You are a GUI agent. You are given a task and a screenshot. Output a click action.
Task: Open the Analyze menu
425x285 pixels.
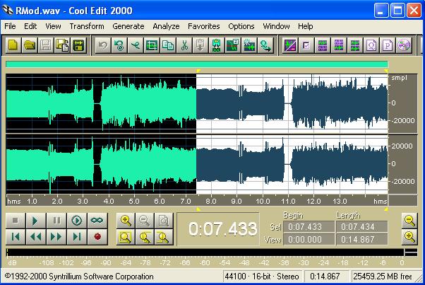[166, 26]
